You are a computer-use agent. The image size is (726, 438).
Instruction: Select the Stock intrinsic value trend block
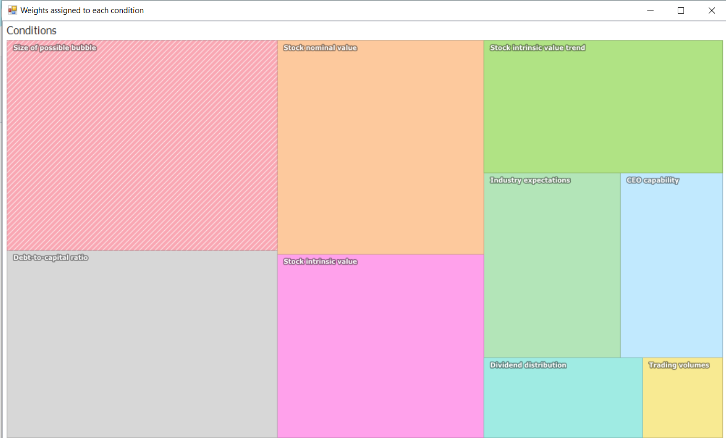click(603, 106)
